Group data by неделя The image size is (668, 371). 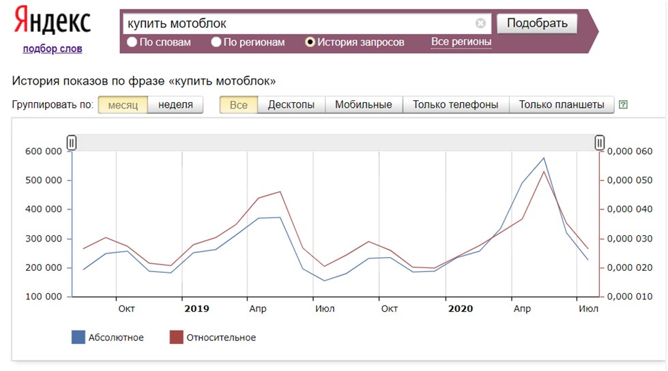click(x=175, y=105)
